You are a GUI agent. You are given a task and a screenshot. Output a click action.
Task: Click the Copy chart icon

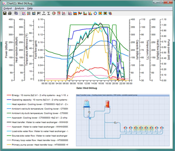(16, 13)
